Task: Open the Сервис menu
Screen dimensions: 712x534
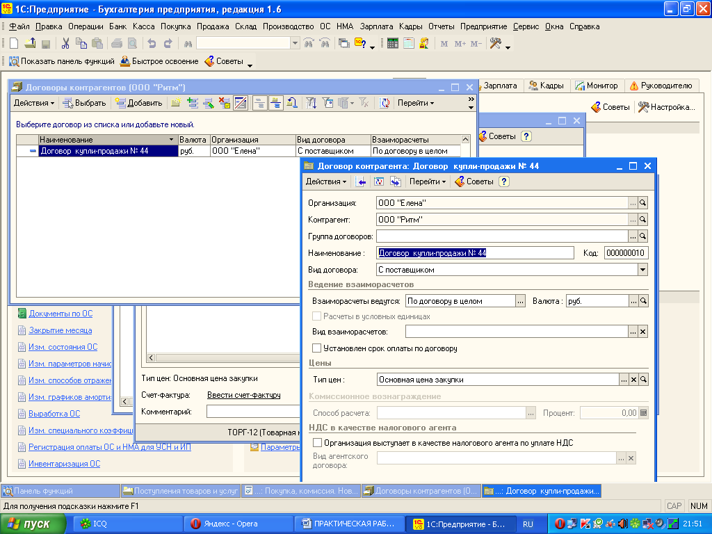Action: (526, 26)
